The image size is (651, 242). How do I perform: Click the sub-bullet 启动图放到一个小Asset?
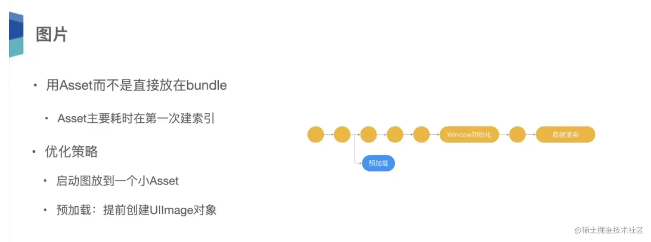click(118, 181)
